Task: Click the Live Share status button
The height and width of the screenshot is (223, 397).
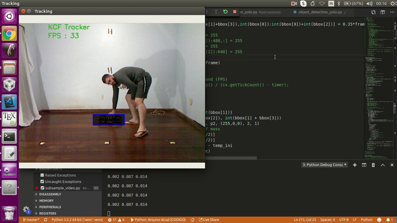Action: click(209, 220)
